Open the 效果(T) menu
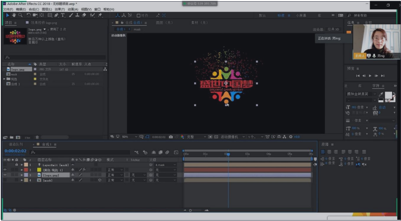The height and width of the screenshot is (221, 401). (59, 9)
